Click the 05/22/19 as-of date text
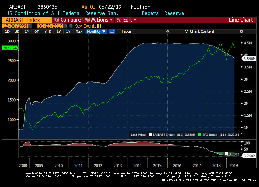This screenshot has width=259, height=187. click(x=110, y=7)
